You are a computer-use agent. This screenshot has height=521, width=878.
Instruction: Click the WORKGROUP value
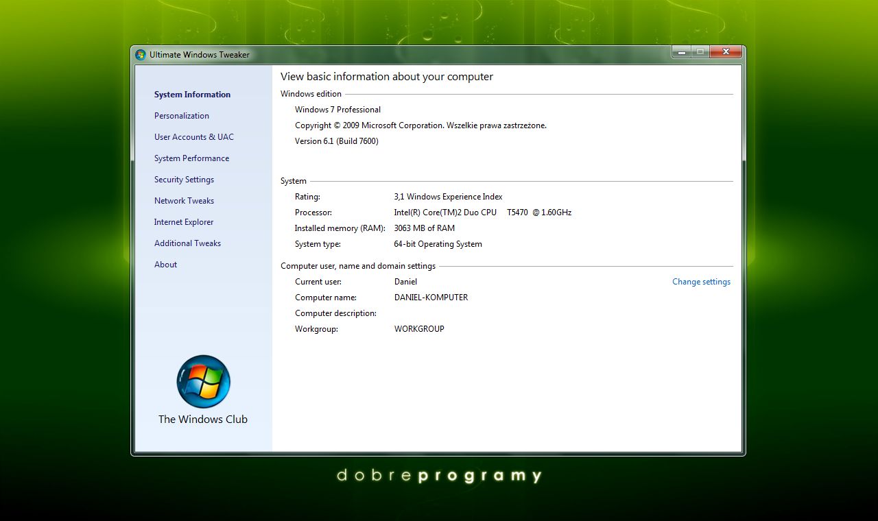tap(419, 329)
